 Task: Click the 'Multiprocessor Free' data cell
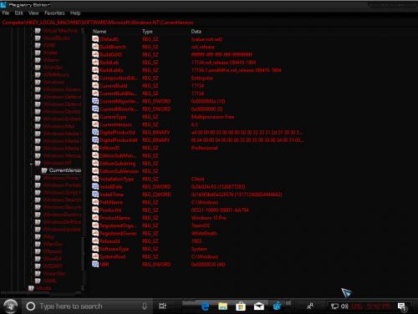point(212,117)
